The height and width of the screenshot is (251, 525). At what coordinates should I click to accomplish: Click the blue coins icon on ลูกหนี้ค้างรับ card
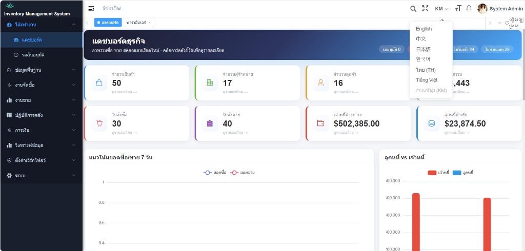[432, 123]
